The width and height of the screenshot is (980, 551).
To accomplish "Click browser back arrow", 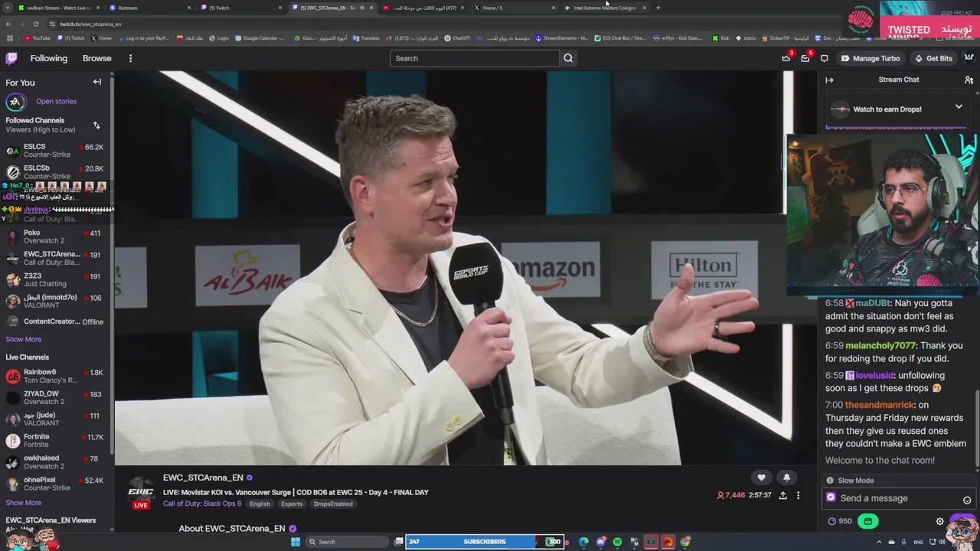I will [8, 24].
